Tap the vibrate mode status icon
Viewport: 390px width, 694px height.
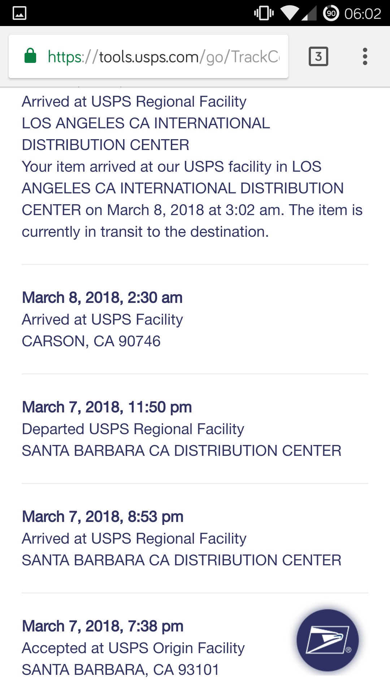click(x=264, y=13)
